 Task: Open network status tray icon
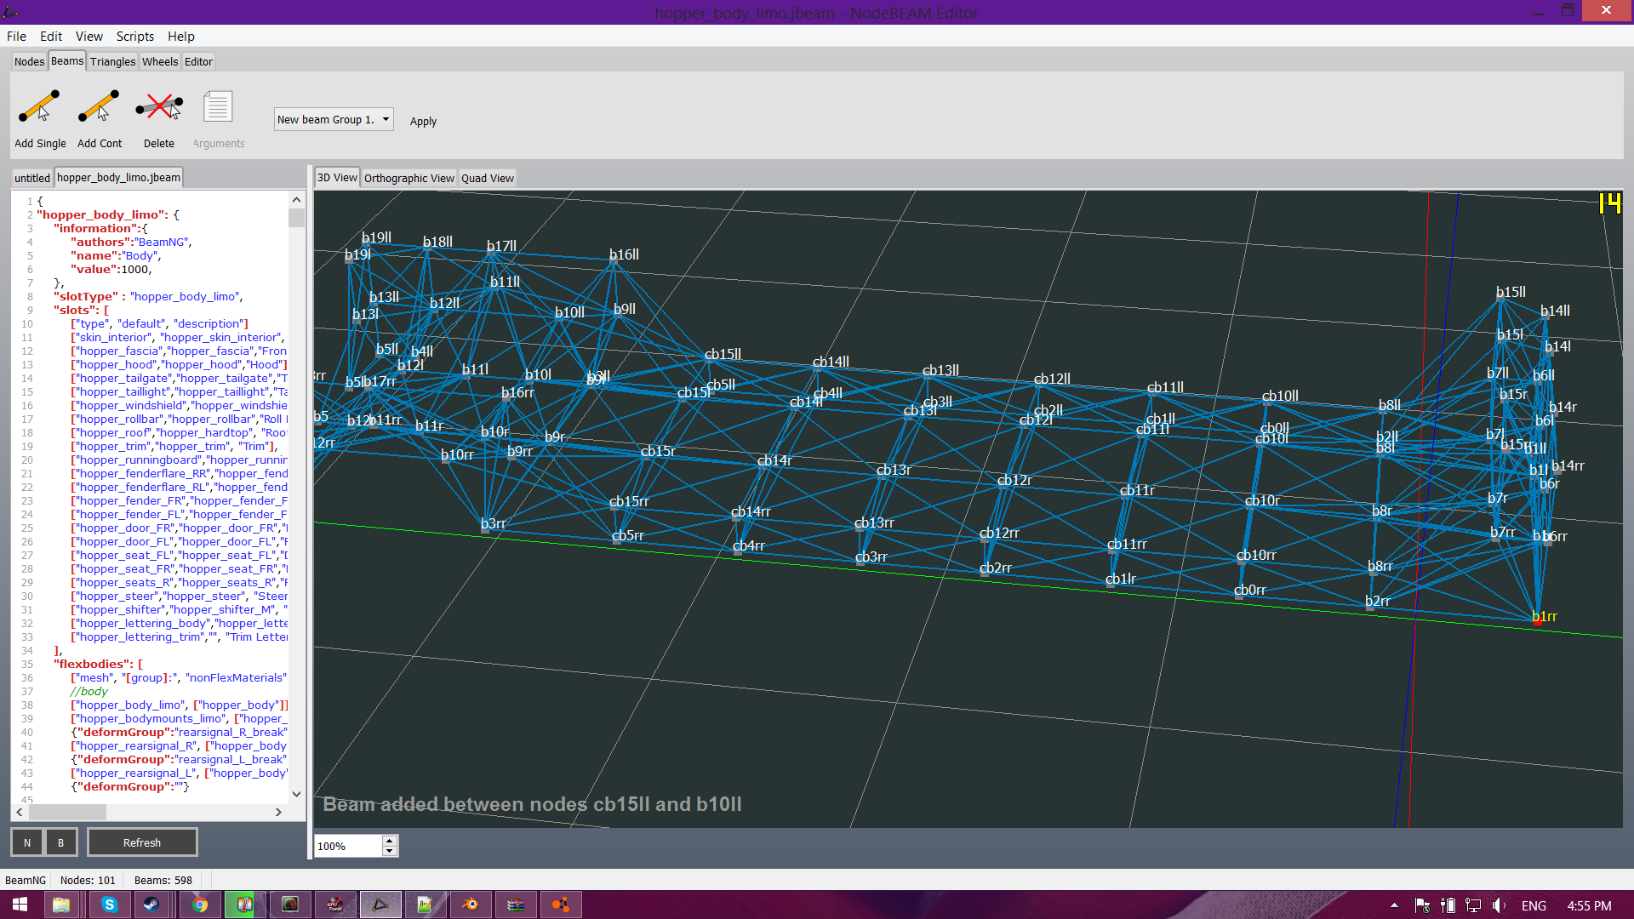(1473, 905)
